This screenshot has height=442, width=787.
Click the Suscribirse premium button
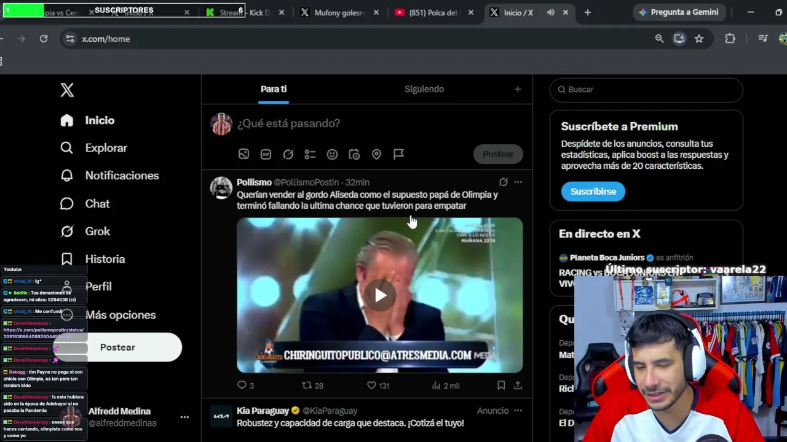593,192
